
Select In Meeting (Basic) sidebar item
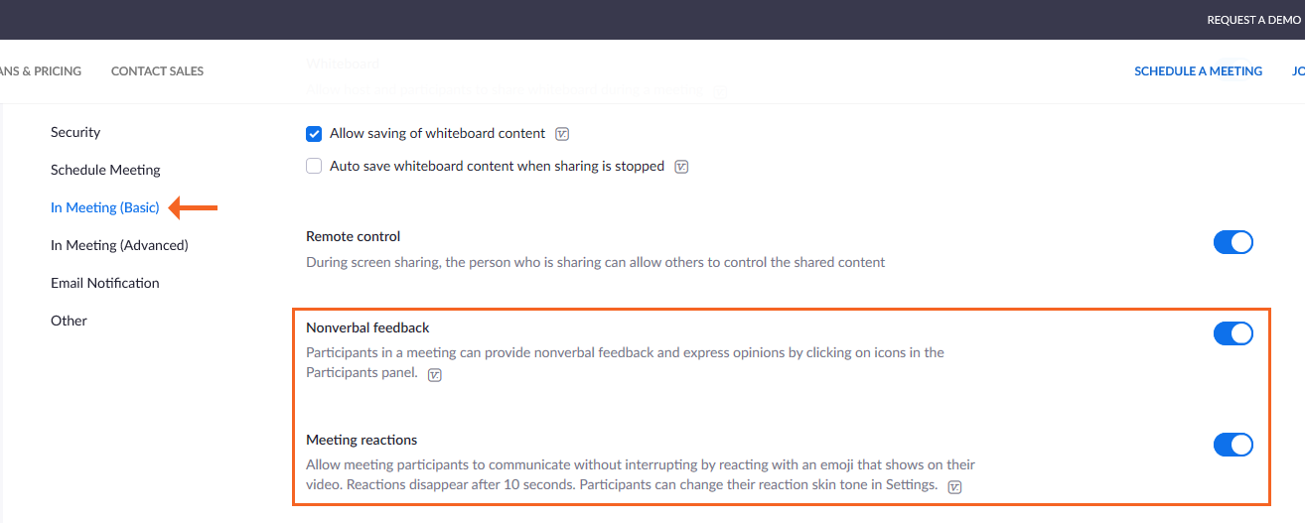pos(105,207)
